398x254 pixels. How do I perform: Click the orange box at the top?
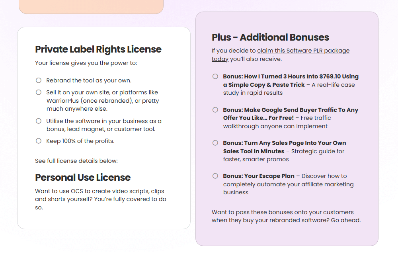[91, 6]
